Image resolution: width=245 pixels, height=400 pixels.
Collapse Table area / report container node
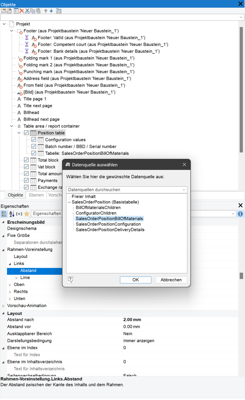coord(11,126)
